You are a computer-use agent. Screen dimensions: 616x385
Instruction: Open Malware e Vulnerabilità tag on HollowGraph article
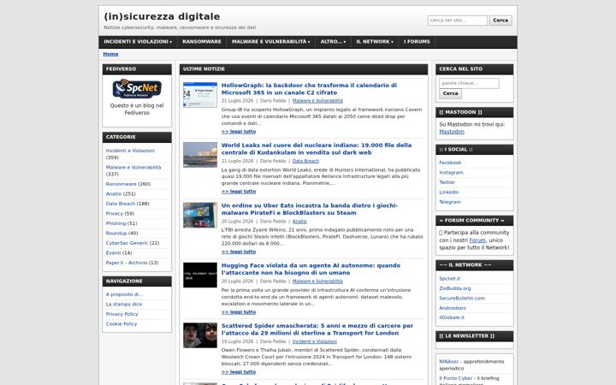[317, 101]
